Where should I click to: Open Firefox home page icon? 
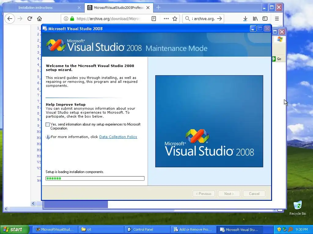39,19
